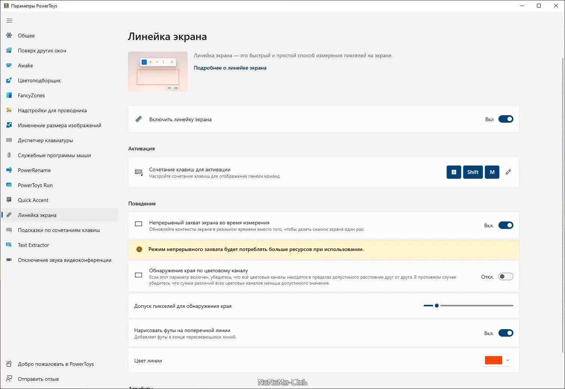The height and width of the screenshot is (389, 565).
Task: Open PowerToys Run settings icon
Action: point(9,185)
